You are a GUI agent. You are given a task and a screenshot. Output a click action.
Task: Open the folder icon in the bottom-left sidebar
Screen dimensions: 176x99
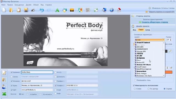click(x=4, y=80)
